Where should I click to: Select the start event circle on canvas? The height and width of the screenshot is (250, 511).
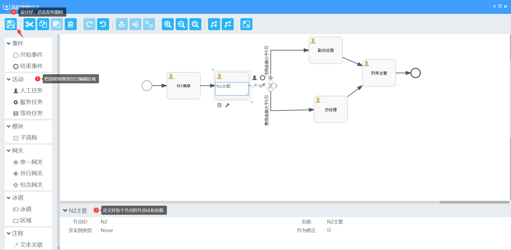[x=147, y=86]
